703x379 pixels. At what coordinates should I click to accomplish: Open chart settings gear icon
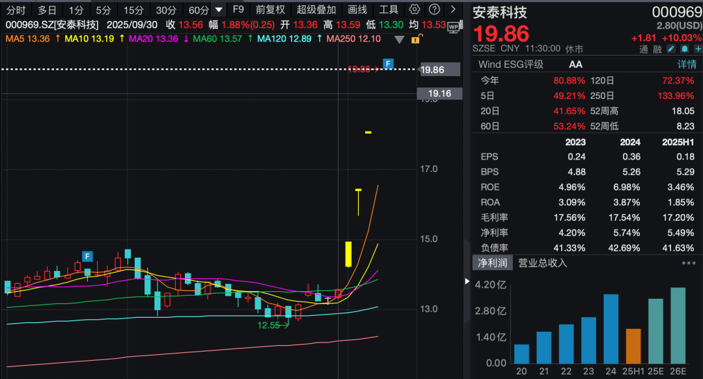415,10
